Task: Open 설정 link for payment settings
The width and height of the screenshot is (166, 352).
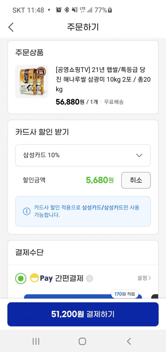Action: pos(144,278)
